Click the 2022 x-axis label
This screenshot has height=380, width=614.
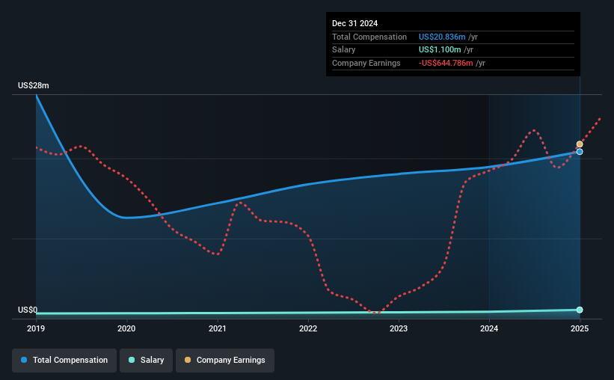[308, 328]
